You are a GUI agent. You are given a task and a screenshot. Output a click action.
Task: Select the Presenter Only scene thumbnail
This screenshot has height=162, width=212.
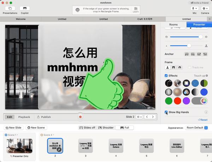[x=19, y=146]
